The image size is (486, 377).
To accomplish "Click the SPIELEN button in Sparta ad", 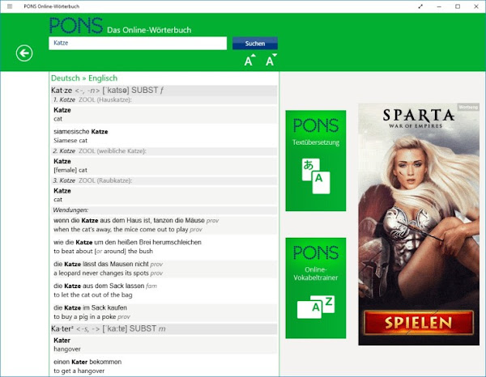I will [419, 323].
